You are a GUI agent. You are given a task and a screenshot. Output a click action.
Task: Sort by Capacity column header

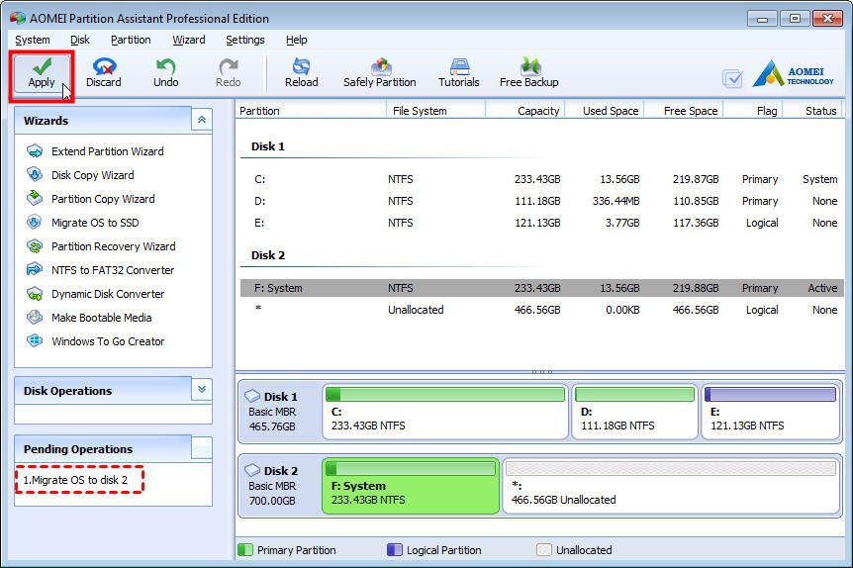525,111
